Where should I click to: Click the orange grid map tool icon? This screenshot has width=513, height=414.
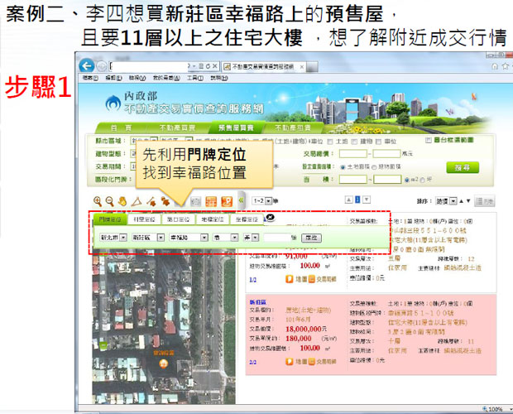click(211, 201)
